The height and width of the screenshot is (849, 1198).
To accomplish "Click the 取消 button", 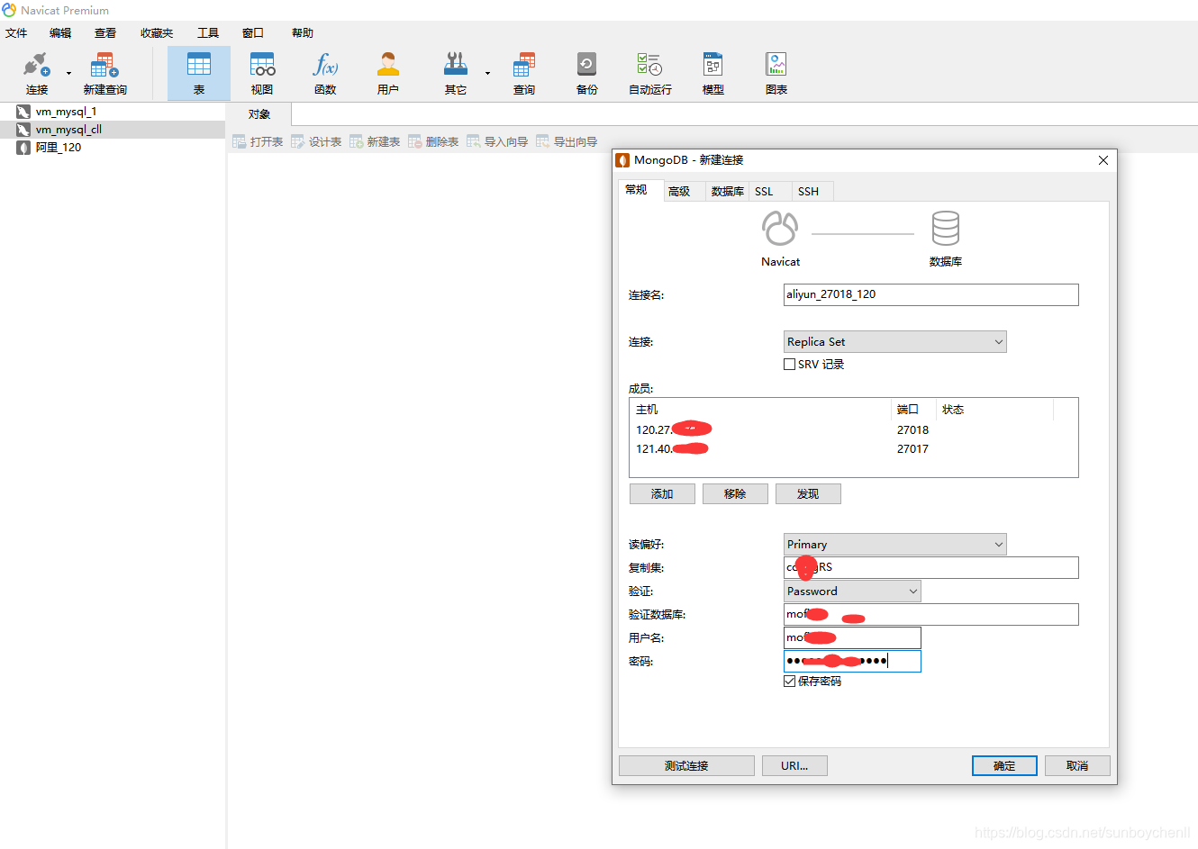I will point(1077,766).
